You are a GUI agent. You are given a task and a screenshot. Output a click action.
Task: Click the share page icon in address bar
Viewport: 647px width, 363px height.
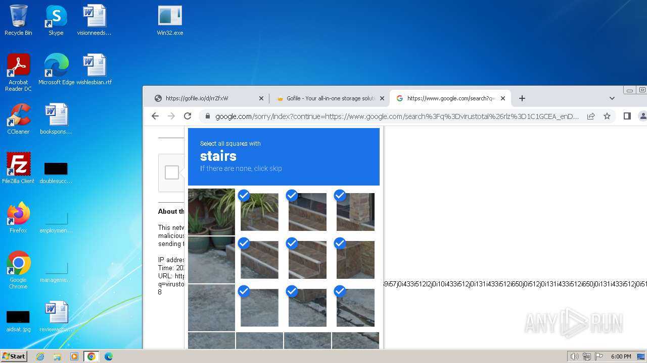591,116
